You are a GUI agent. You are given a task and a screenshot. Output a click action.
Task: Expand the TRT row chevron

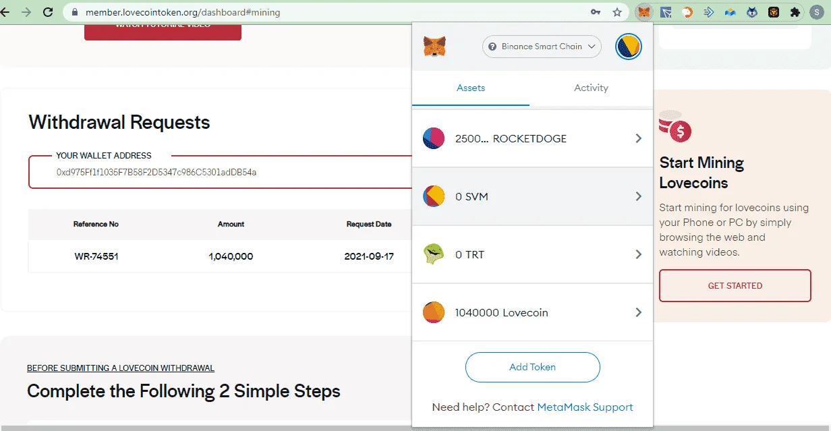(638, 254)
